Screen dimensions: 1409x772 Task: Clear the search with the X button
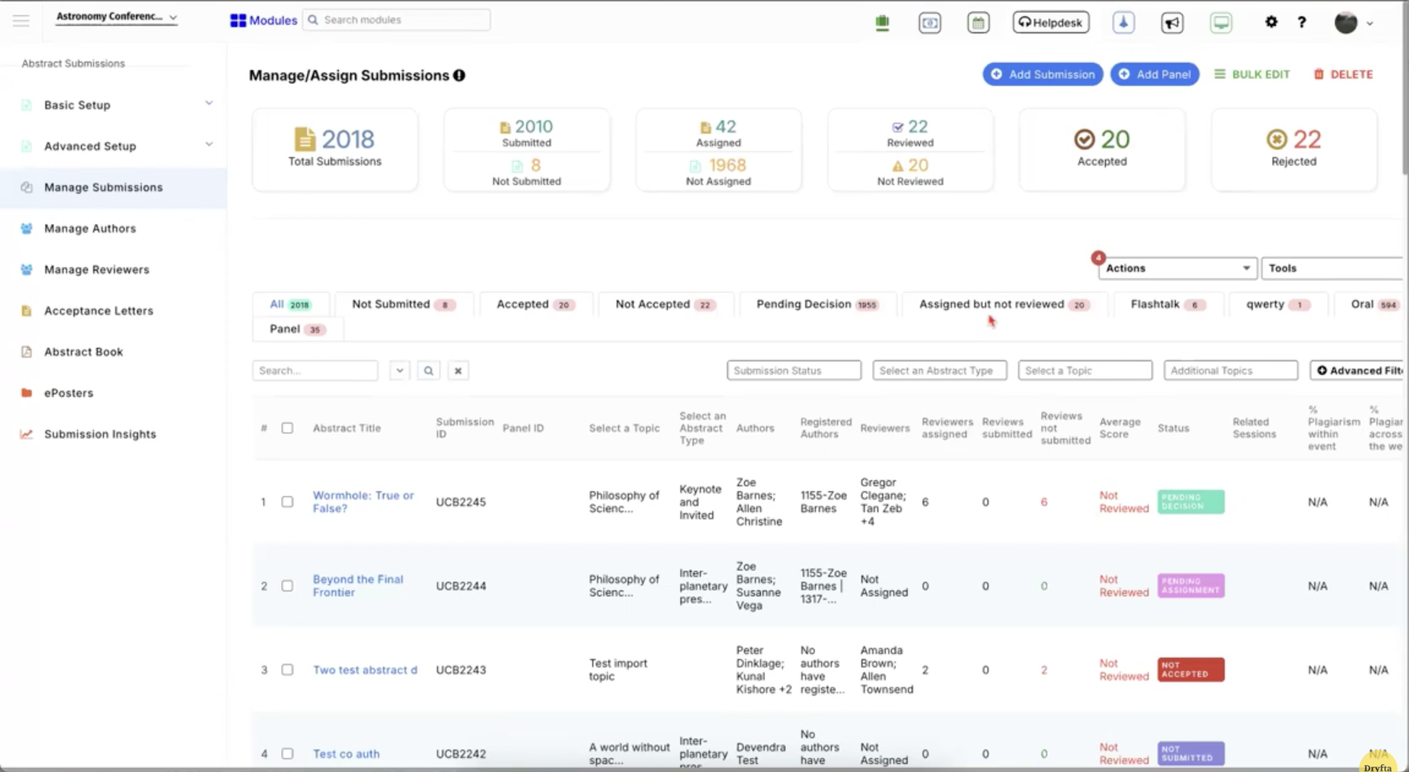[x=458, y=371]
